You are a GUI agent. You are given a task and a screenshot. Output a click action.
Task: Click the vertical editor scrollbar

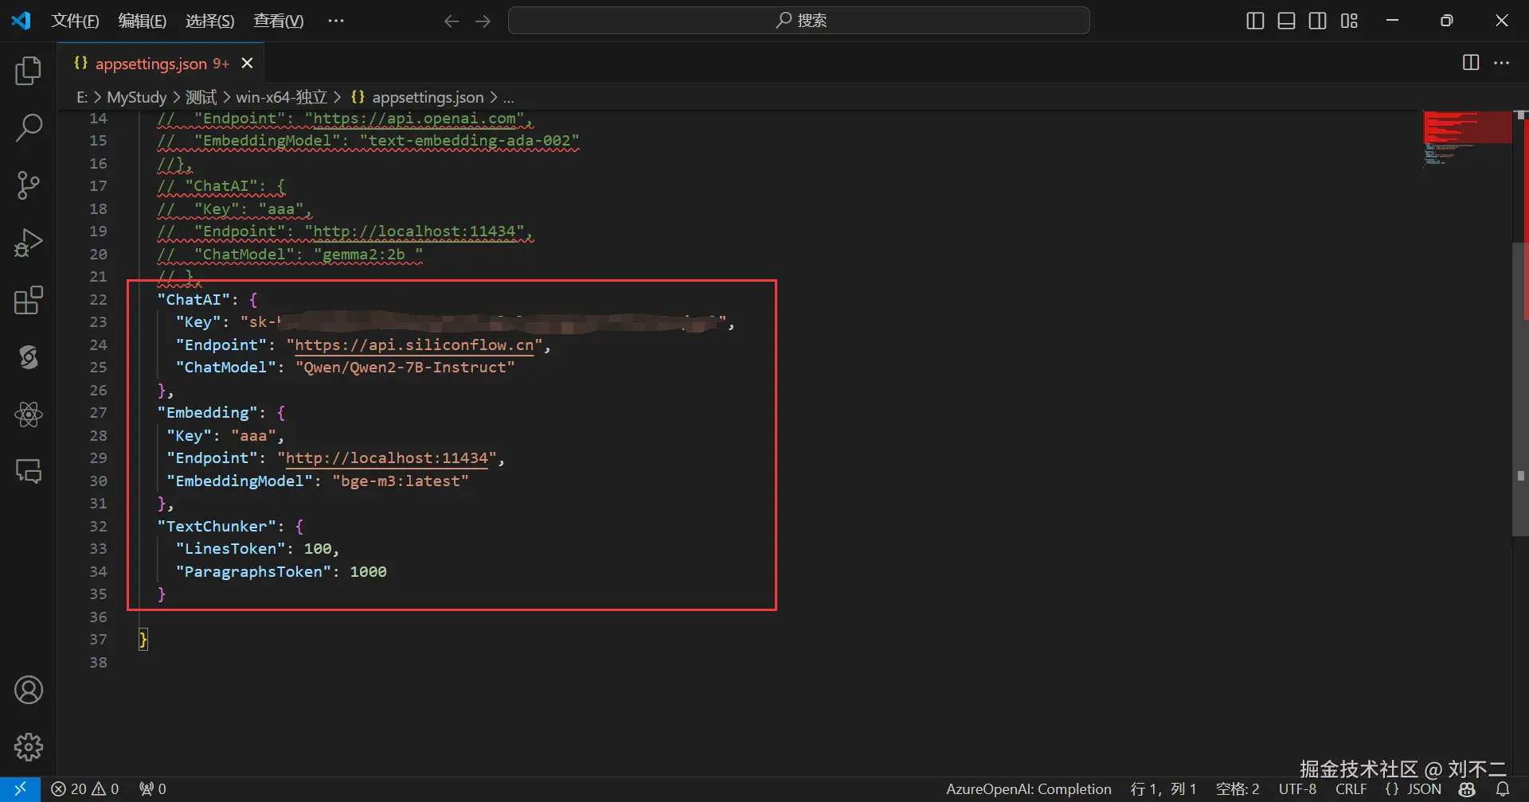point(1520,390)
